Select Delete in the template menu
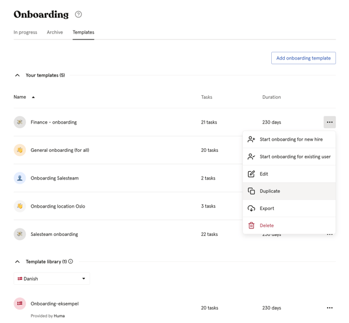Image resolution: width=349 pixels, height=323 pixels. 289,225
